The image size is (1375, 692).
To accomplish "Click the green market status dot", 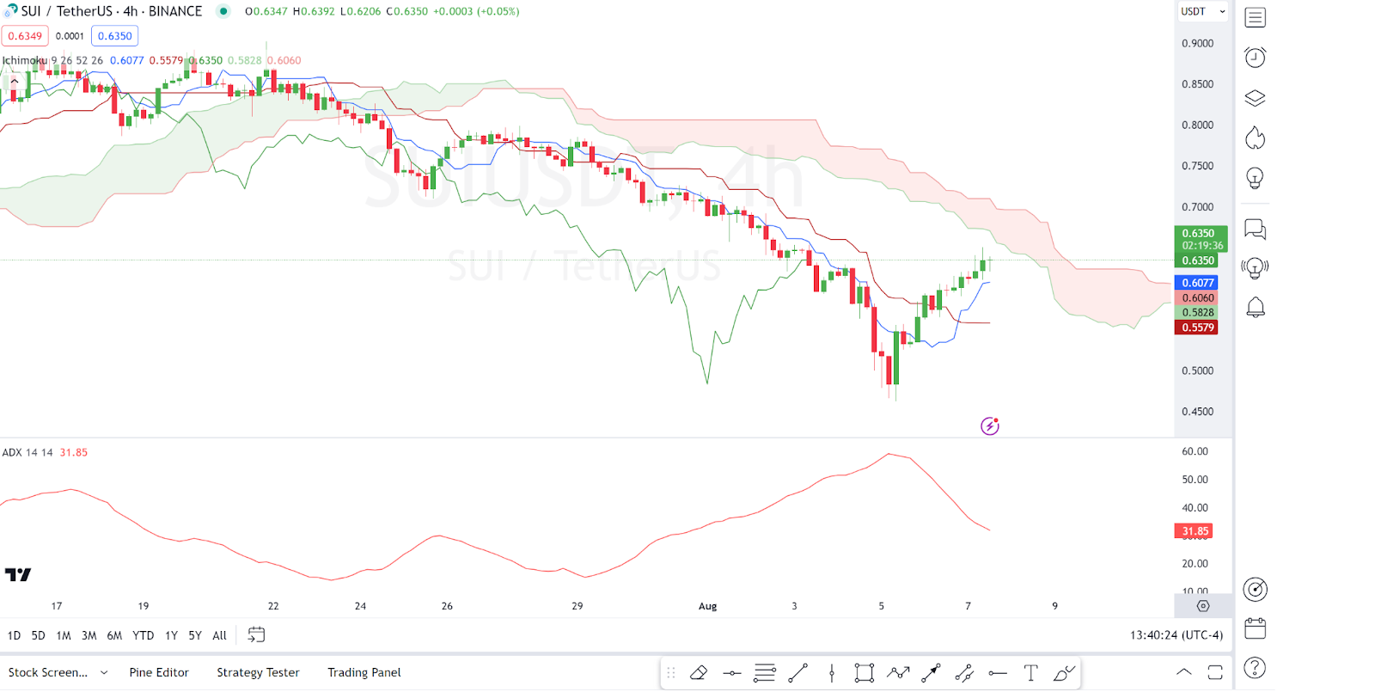I will point(223,11).
